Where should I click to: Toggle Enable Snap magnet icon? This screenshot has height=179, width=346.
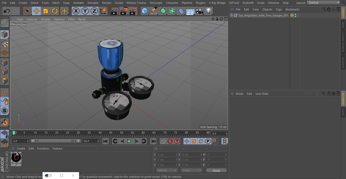(x=5, y=123)
